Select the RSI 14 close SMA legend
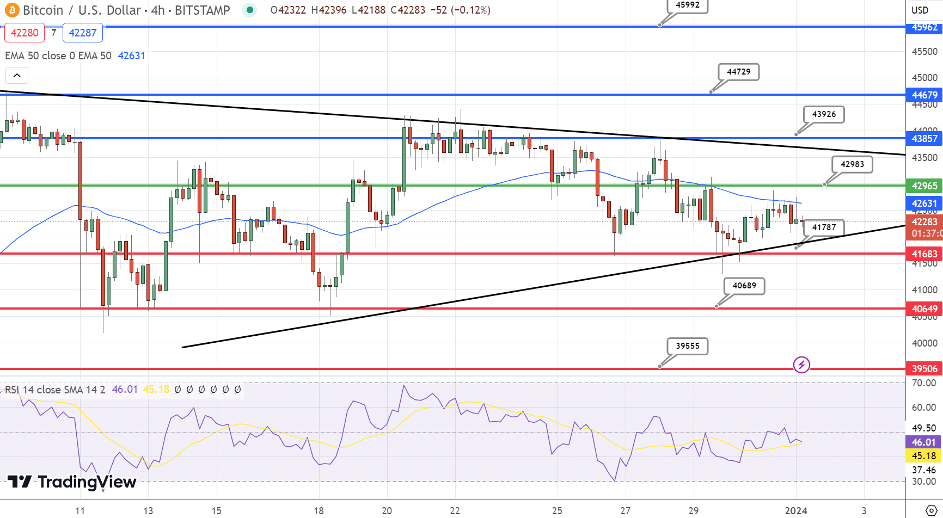943x518 pixels. point(55,390)
